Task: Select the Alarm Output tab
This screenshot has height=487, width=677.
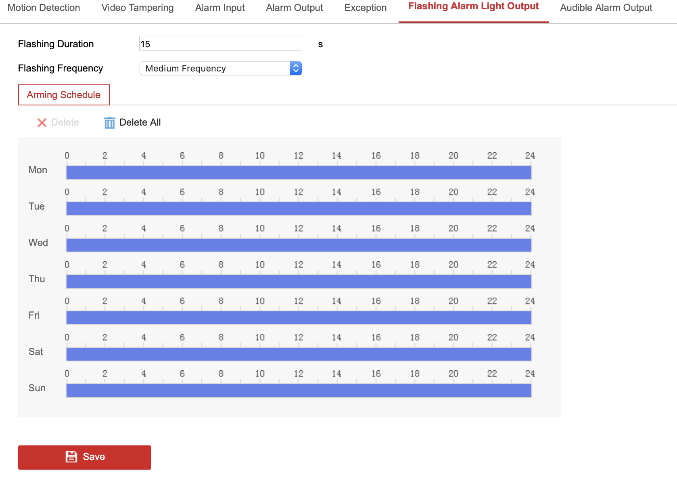Action: (295, 8)
